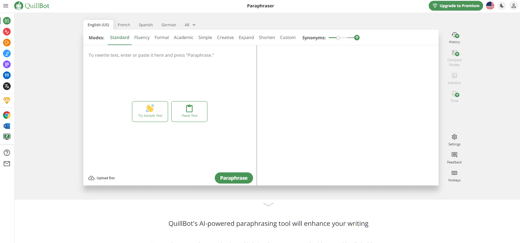The width and height of the screenshot is (520, 243).
Task: Open Compare Modes panel
Action: click(454, 58)
